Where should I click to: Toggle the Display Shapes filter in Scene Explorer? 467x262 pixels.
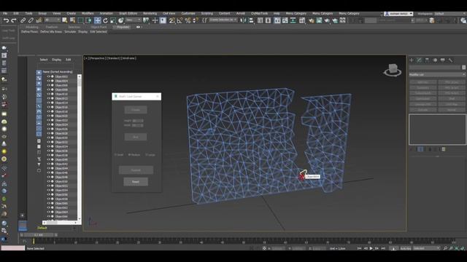39,78
